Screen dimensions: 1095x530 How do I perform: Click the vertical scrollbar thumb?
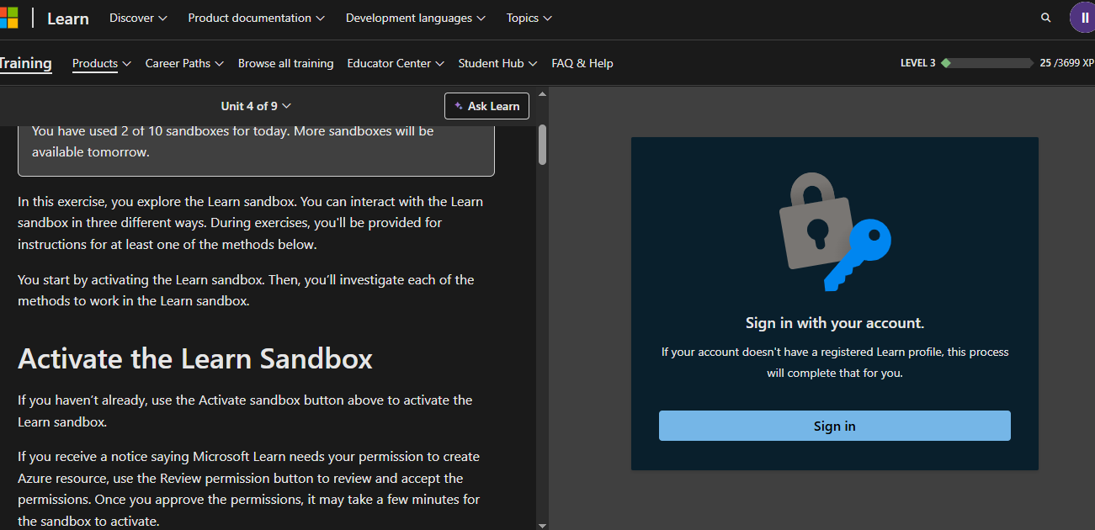[x=542, y=144]
